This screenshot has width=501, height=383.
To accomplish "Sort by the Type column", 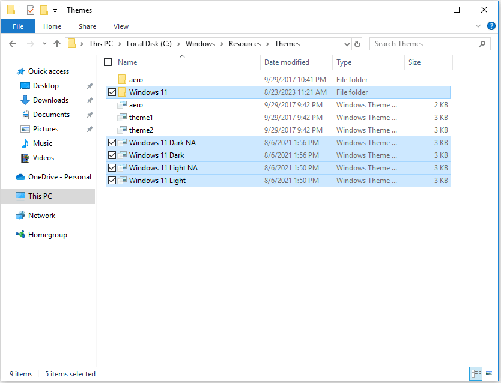I will (344, 62).
